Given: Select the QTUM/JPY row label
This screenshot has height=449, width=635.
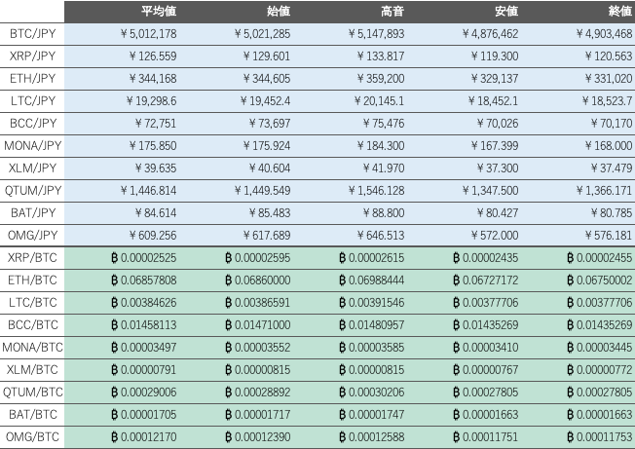Looking at the screenshot, I should tap(33, 190).
